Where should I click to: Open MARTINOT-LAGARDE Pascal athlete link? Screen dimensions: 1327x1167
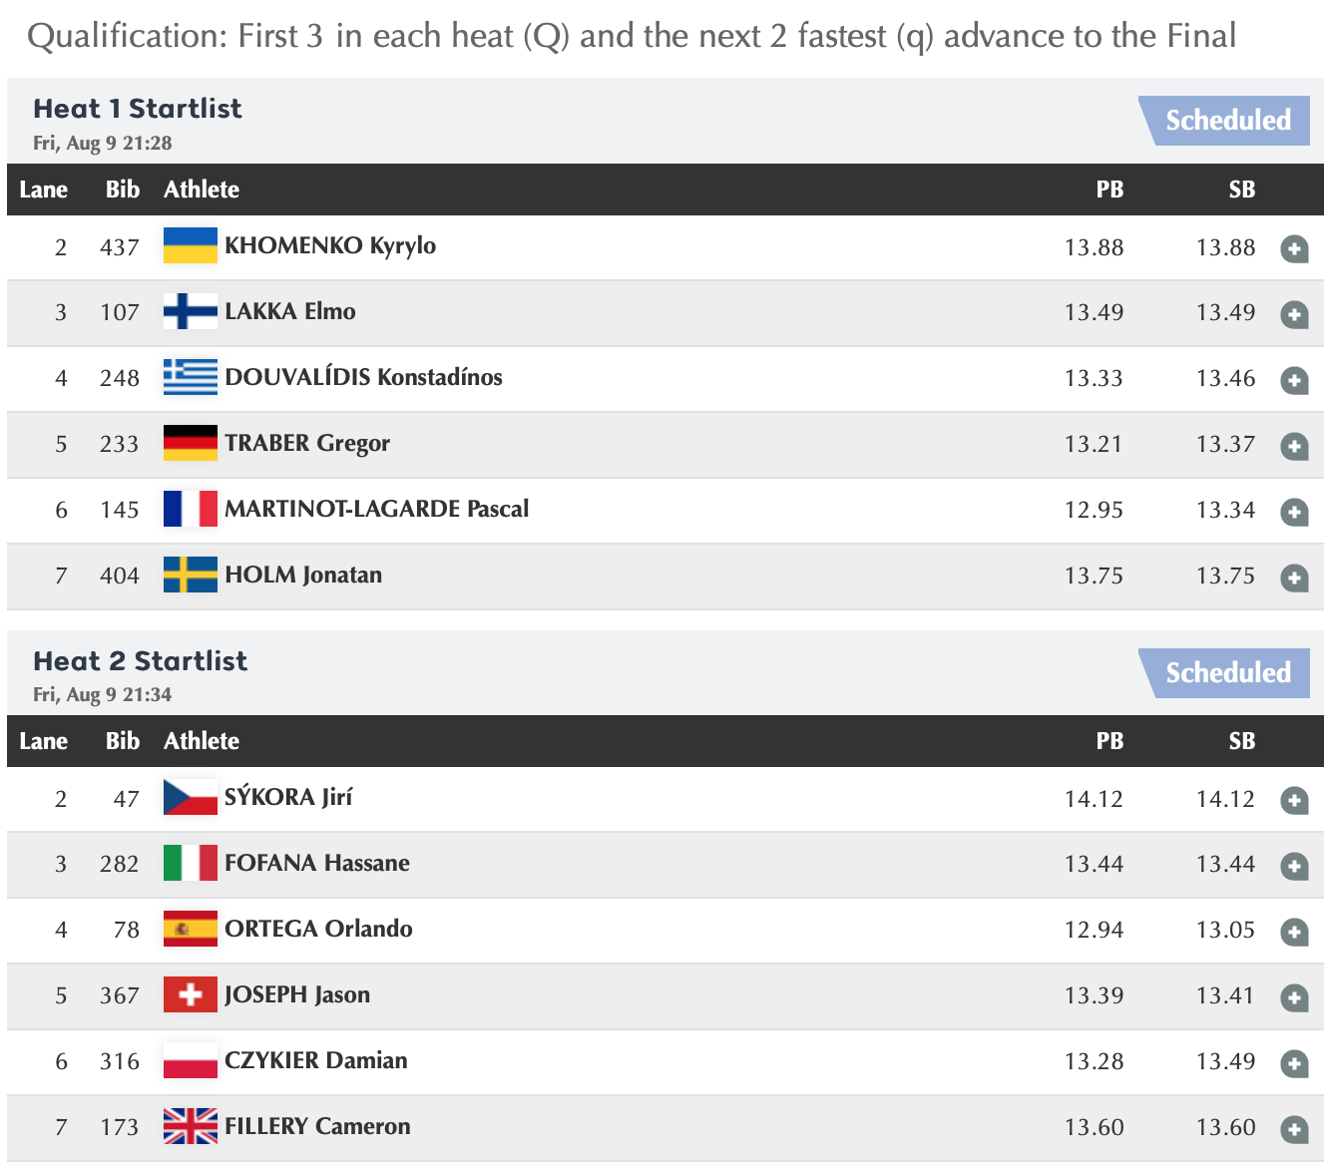[x=376, y=509]
